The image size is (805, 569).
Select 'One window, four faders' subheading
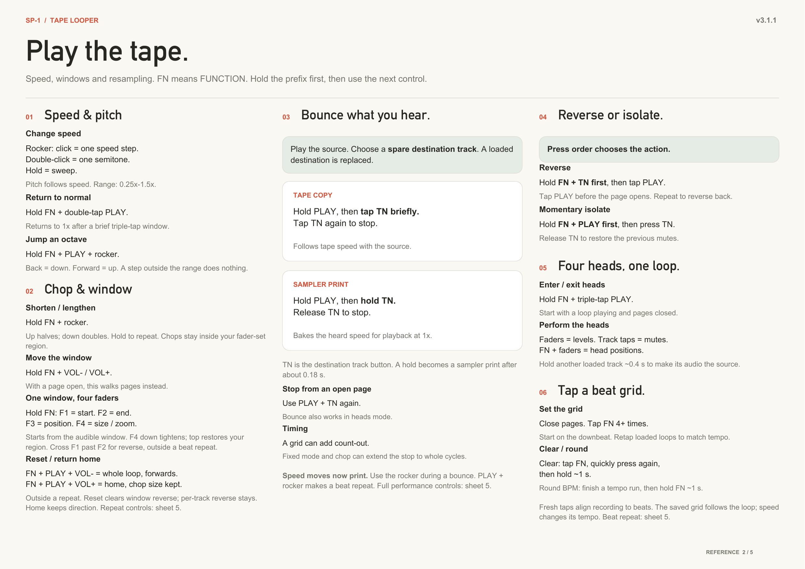pos(72,398)
